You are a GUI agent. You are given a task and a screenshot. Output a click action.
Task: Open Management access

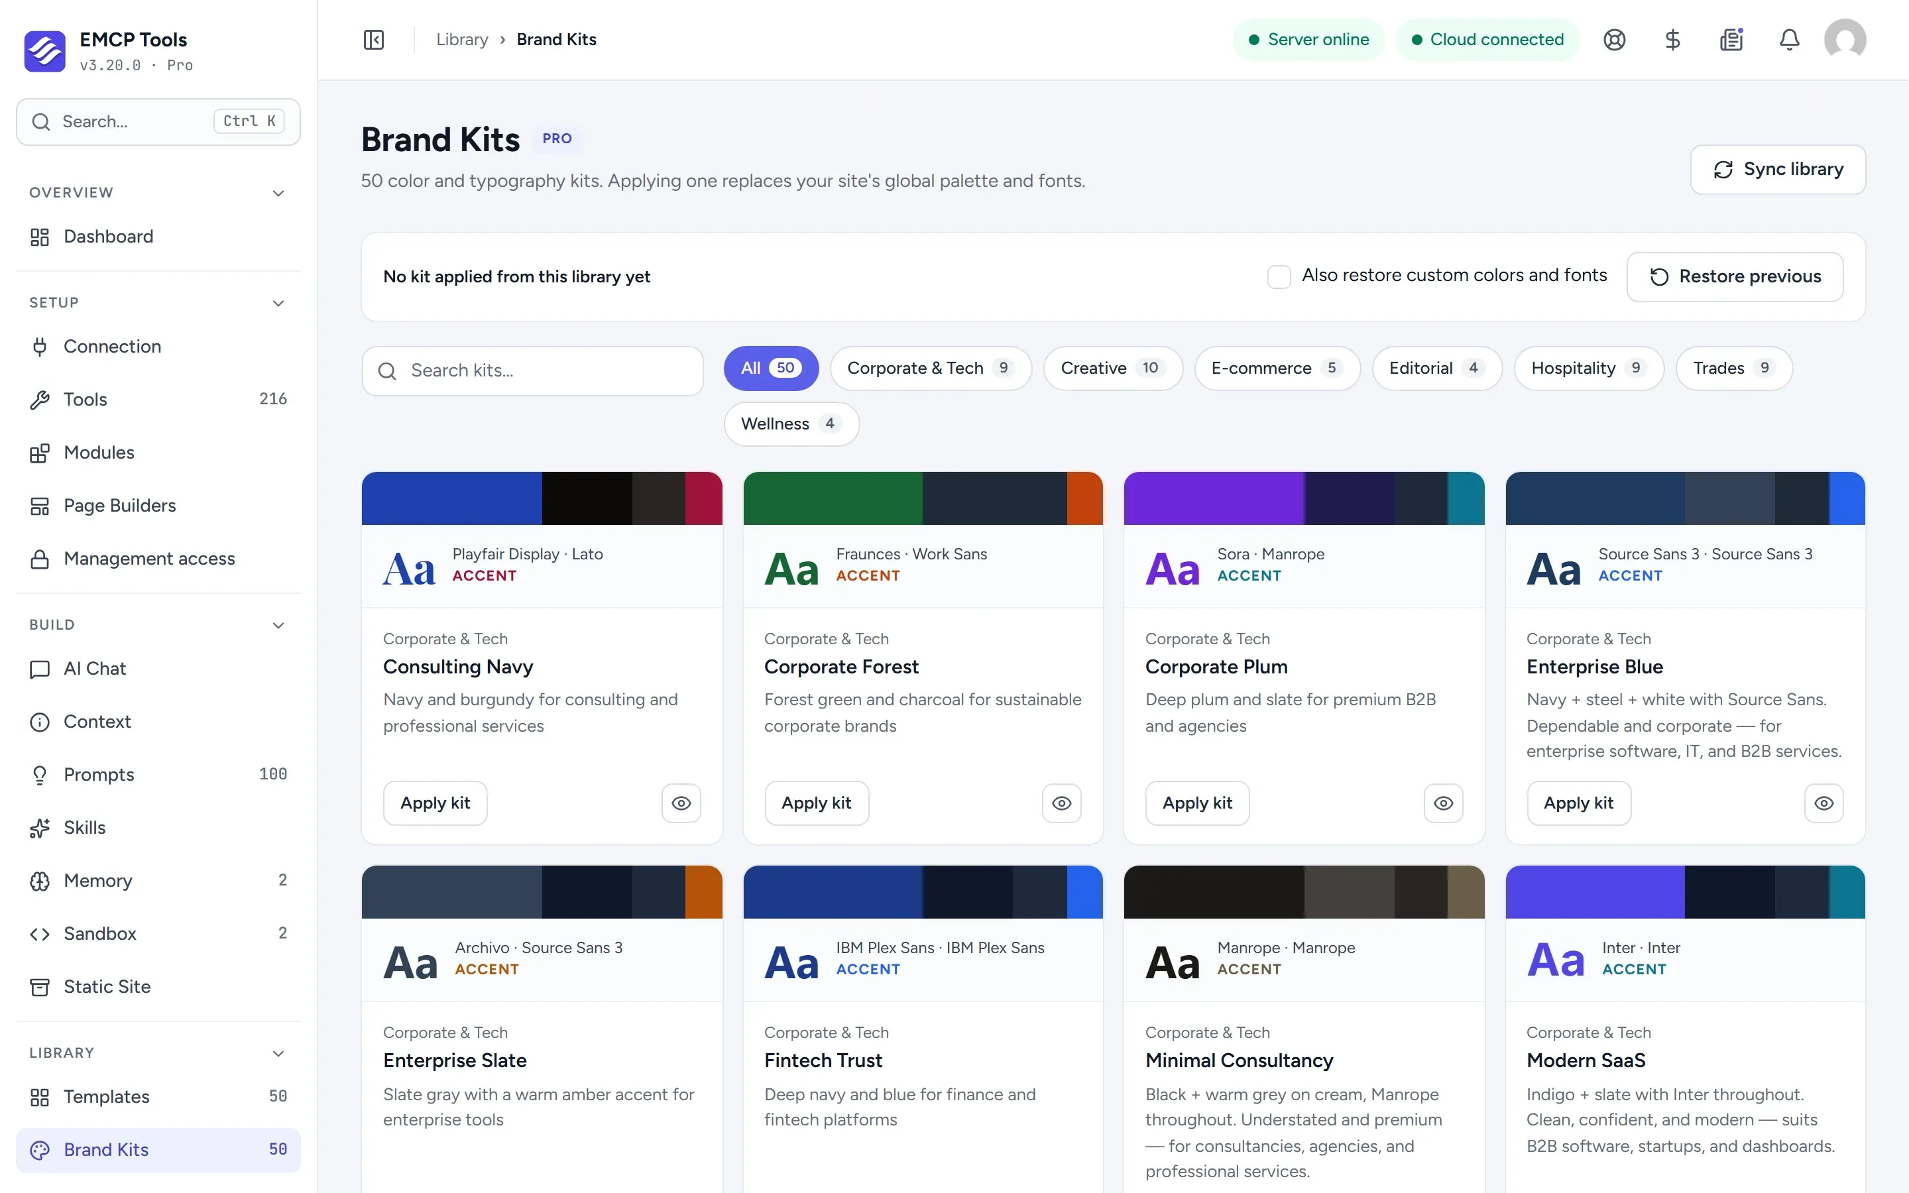click(x=158, y=559)
